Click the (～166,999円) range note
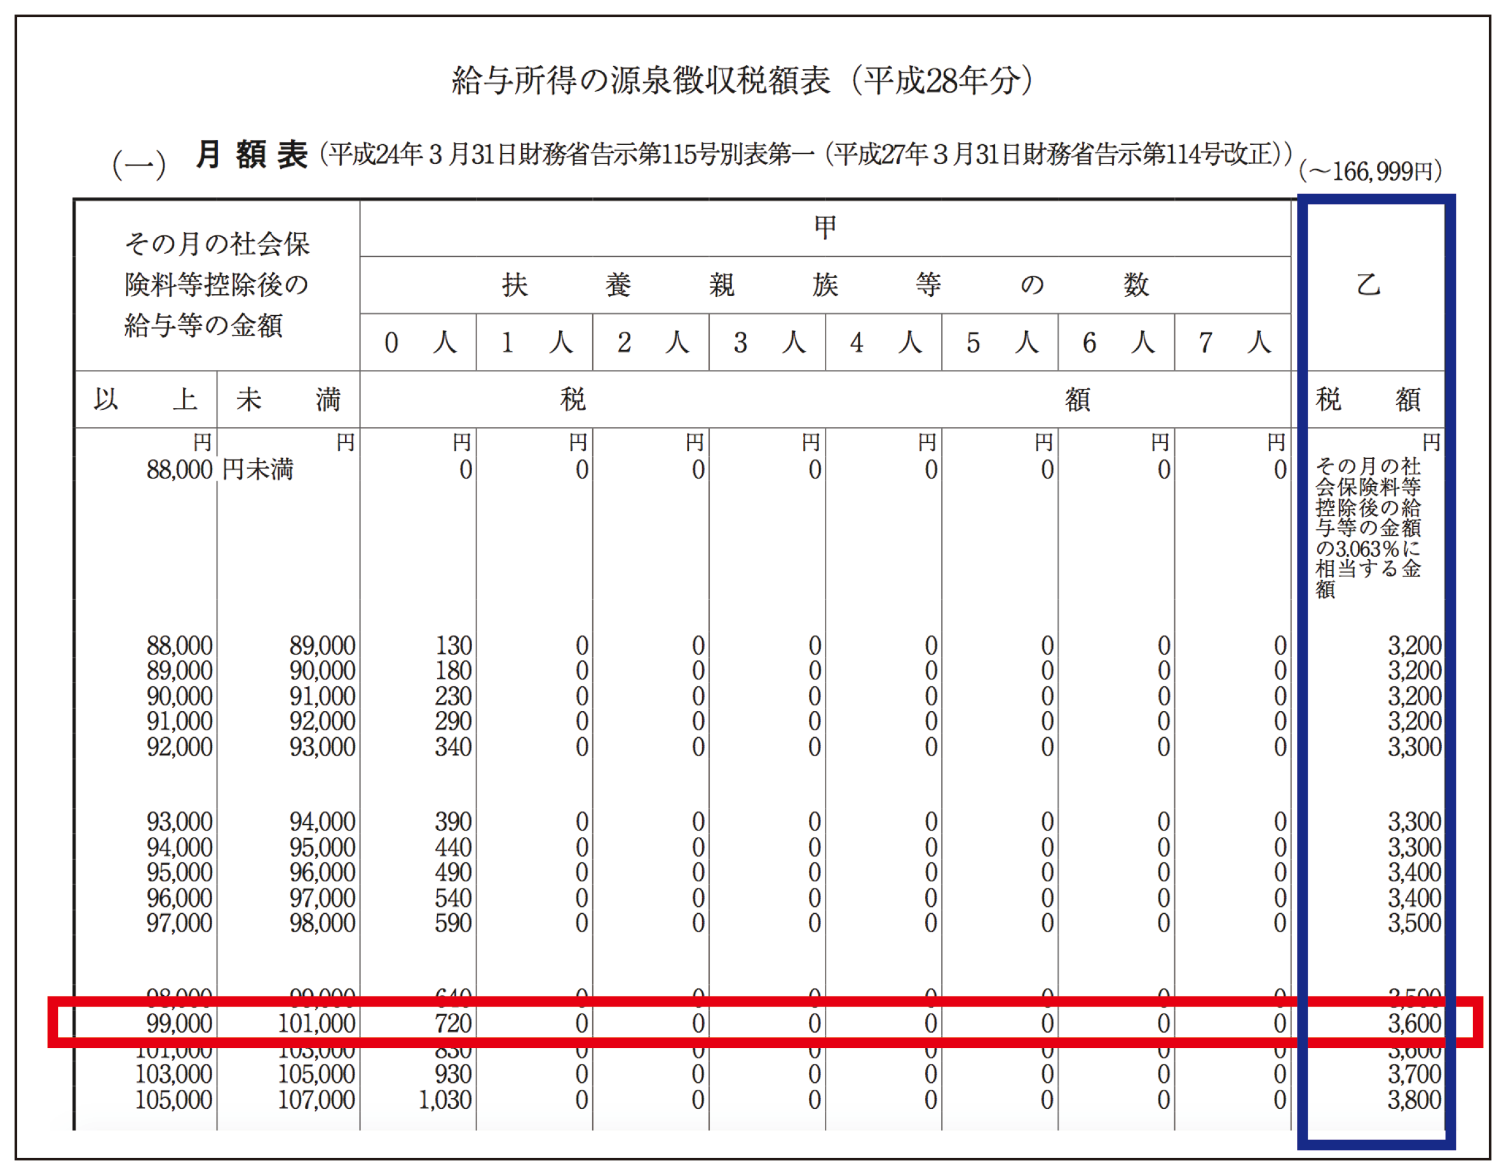 1370,171
